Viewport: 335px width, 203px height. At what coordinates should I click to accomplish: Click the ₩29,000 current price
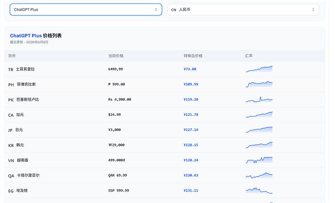coord(117,145)
